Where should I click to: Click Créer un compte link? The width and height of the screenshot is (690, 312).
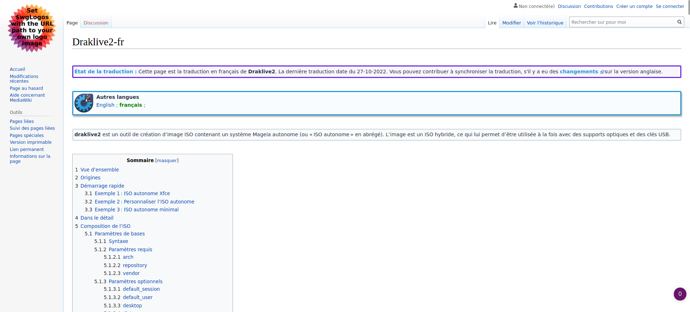[634, 6]
